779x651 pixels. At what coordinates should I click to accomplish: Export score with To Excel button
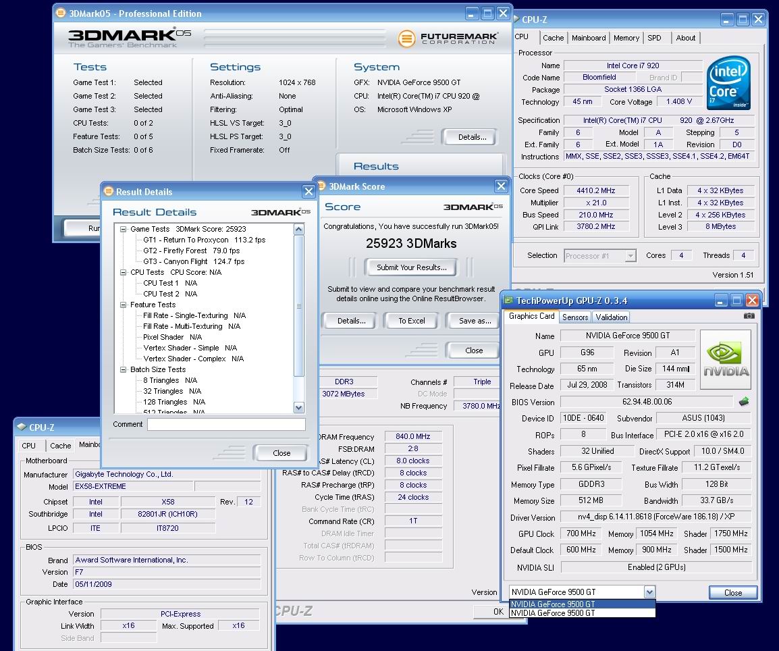tap(411, 321)
